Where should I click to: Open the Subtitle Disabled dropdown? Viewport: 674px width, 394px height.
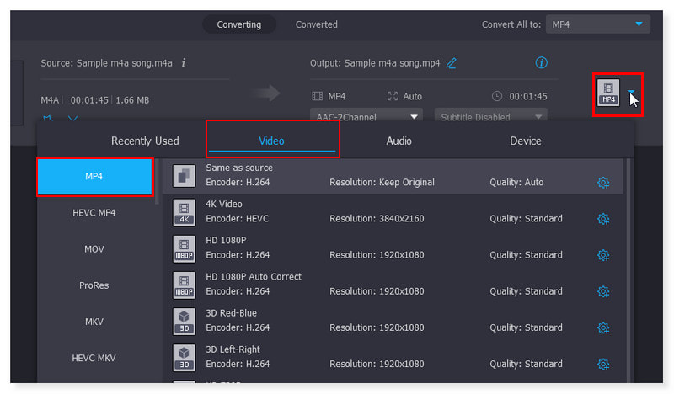point(490,117)
